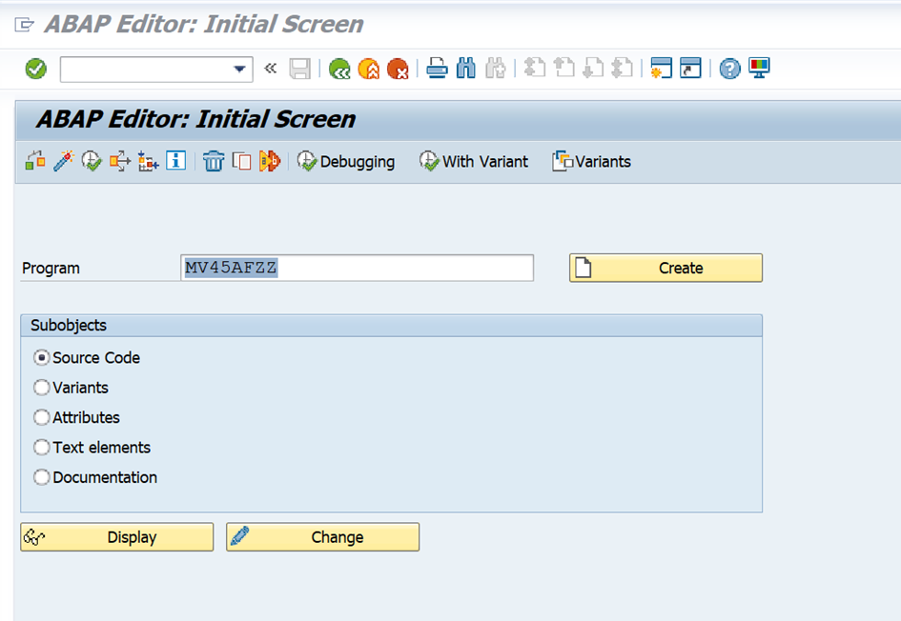Delete program using the trash icon
Screen dimensions: 901x621
pyautogui.click(x=214, y=161)
